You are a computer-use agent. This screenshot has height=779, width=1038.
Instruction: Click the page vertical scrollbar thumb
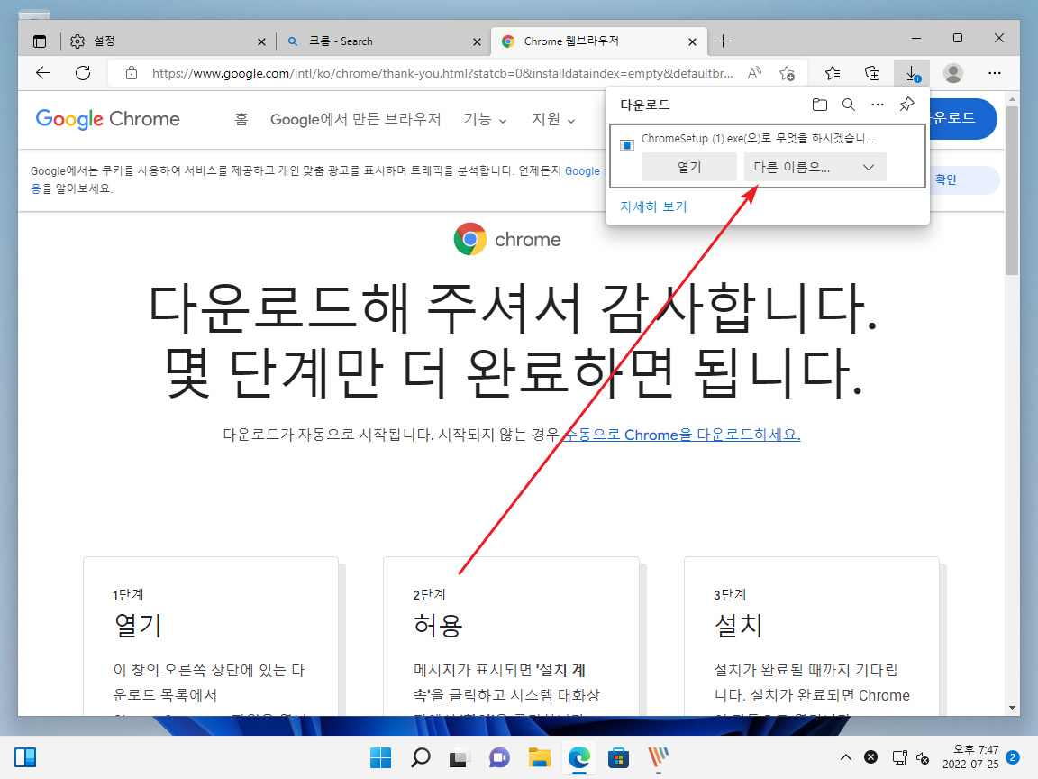tap(1012, 190)
